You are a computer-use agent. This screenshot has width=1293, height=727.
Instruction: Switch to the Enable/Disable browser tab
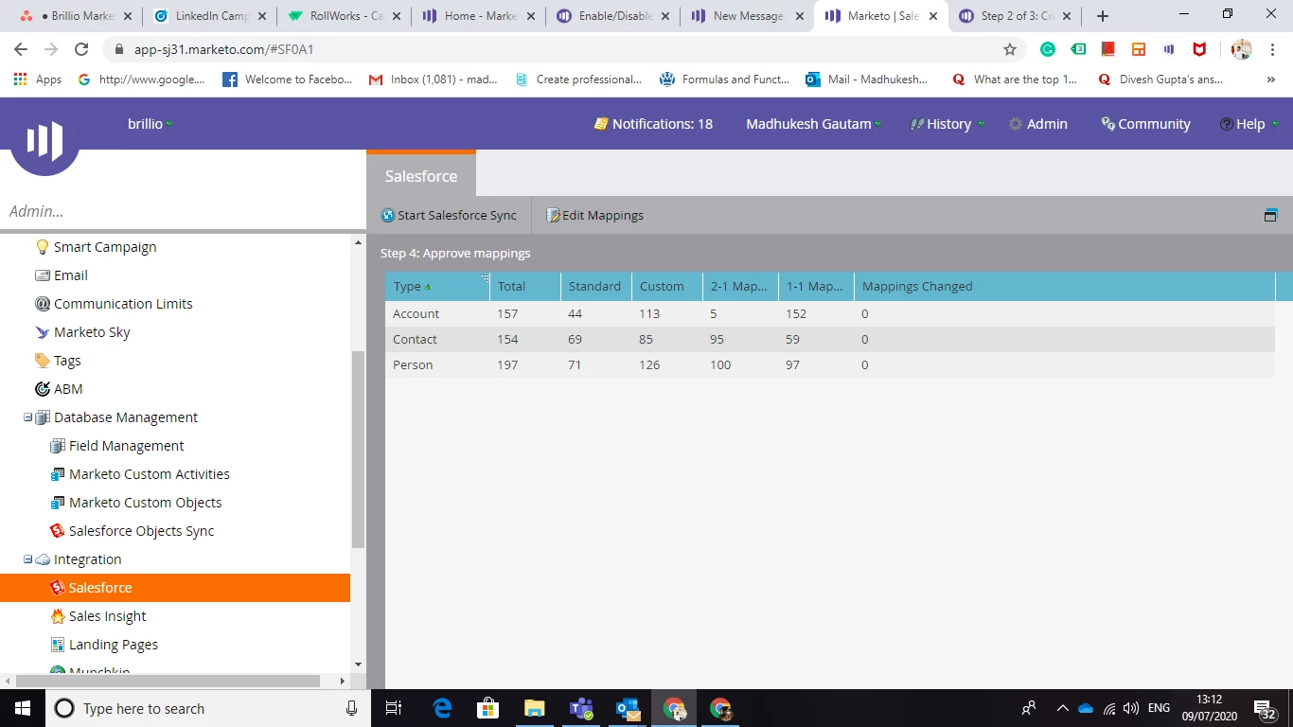coord(614,16)
